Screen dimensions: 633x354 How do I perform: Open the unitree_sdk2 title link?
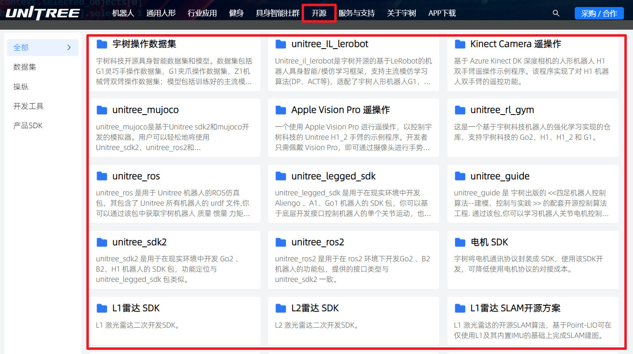[139, 242]
